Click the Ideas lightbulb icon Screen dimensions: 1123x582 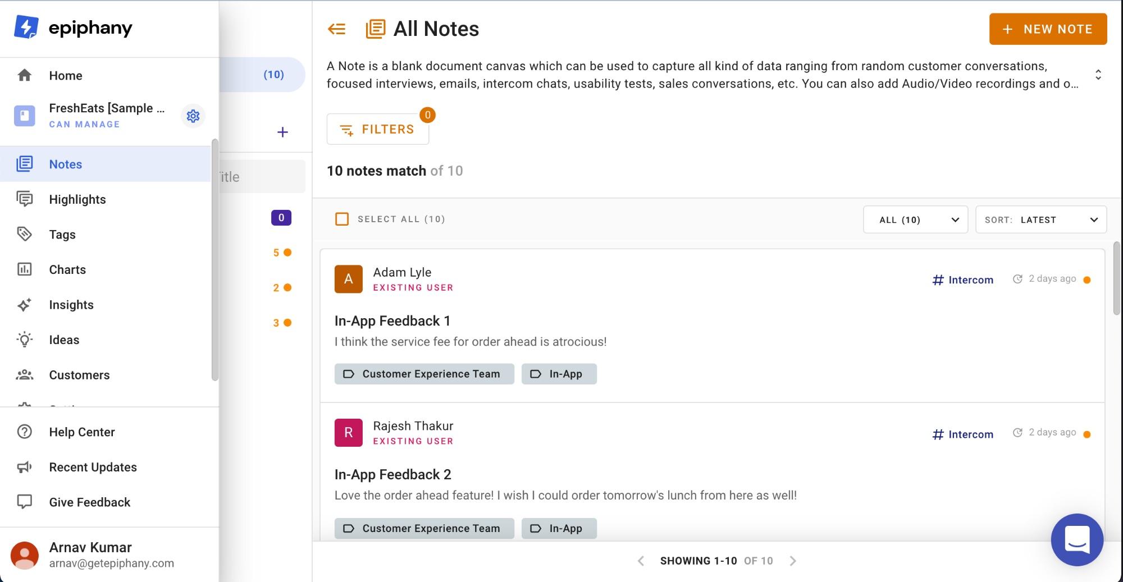24,340
